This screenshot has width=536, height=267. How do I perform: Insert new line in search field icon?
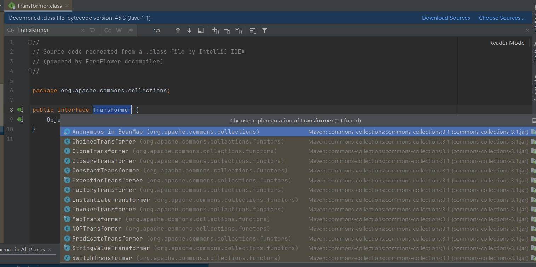click(93, 31)
